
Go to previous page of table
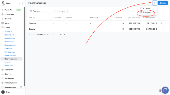33,34
